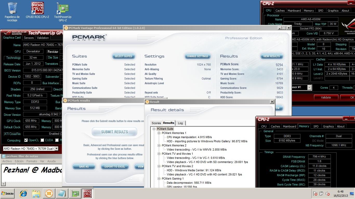Switch to GPU-Z taskbar icon

click(x=75, y=194)
